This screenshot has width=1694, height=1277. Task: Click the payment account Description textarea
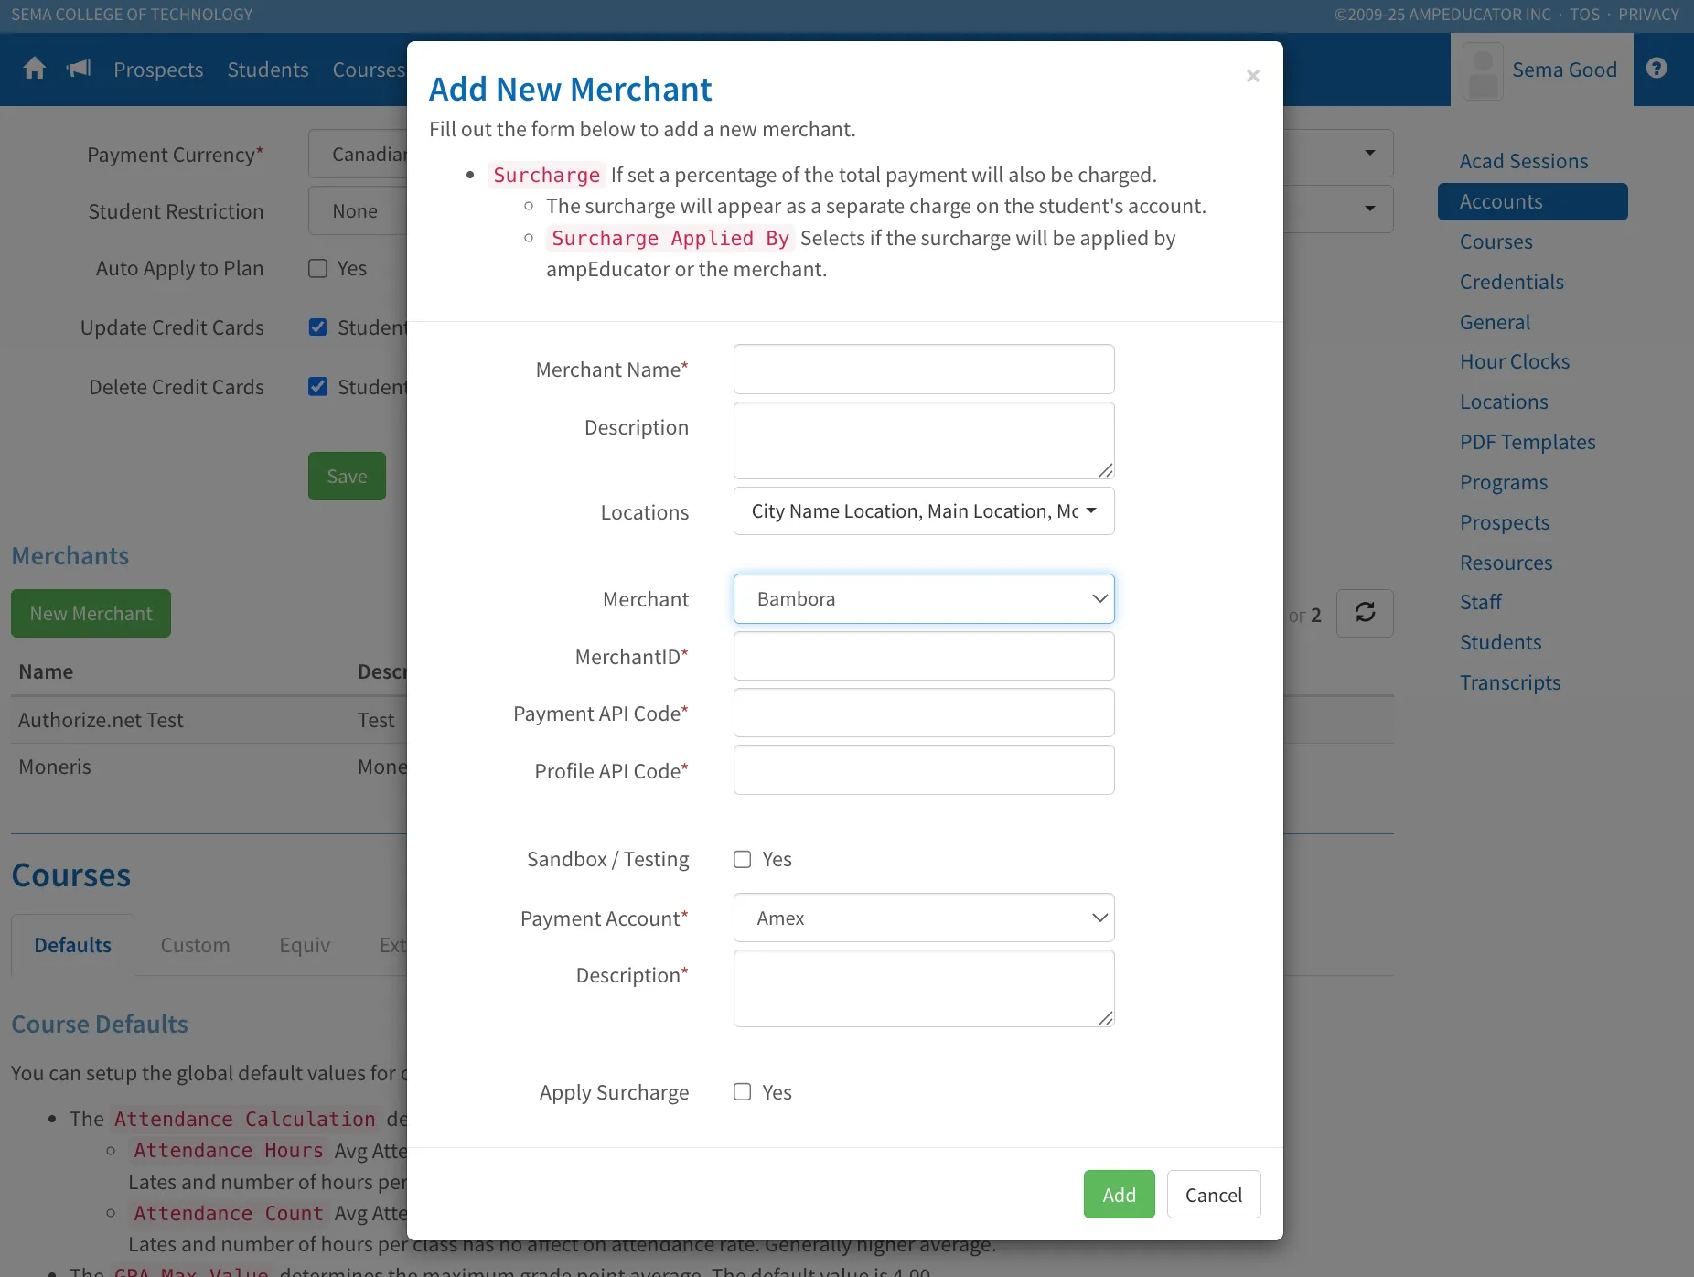click(924, 989)
